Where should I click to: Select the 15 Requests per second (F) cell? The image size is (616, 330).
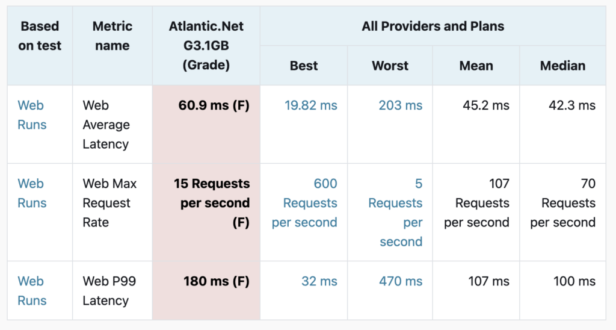click(206, 213)
